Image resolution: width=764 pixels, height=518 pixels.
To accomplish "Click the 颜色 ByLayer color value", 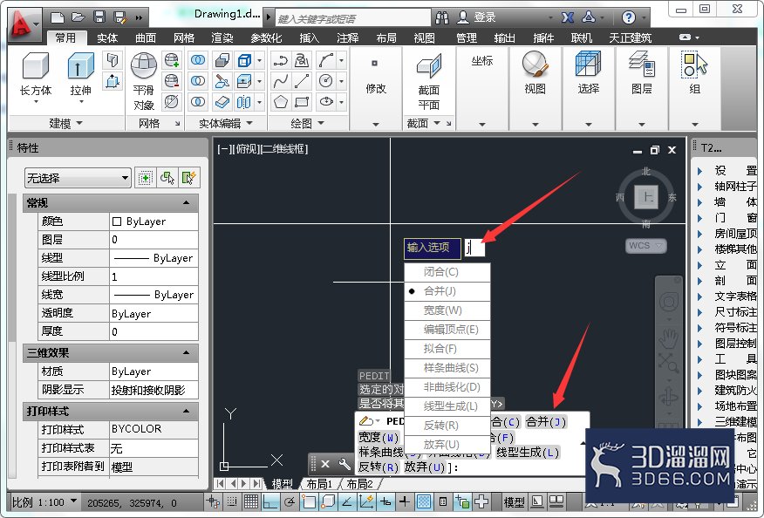I will coord(153,222).
